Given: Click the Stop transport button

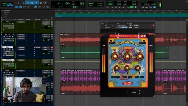Looking at the screenshot, I should click(x=128, y=7).
